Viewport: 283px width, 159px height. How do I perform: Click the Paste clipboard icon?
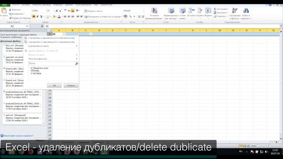pyautogui.click(x=4, y=11)
